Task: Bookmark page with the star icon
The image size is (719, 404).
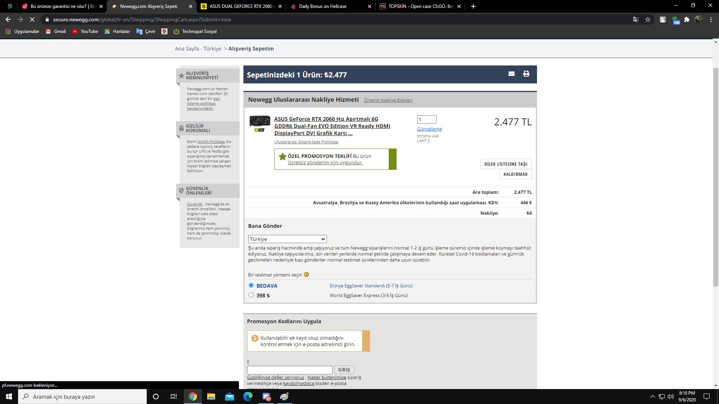Action: [648, 19]
